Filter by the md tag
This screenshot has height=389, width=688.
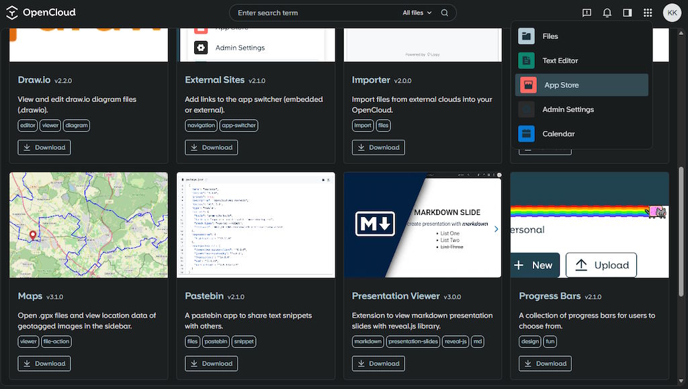point(478,342)
